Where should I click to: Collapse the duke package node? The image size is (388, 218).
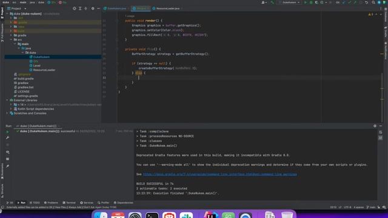click(23, 53)
